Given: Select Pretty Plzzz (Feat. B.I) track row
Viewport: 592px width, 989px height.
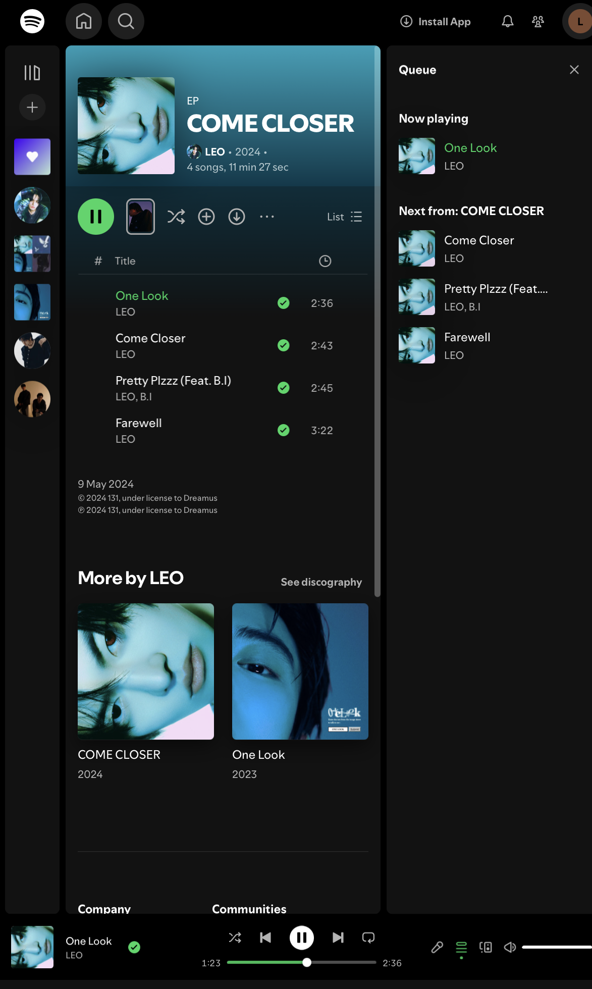Looking at the screenshot, I should (x=223, y=388).
